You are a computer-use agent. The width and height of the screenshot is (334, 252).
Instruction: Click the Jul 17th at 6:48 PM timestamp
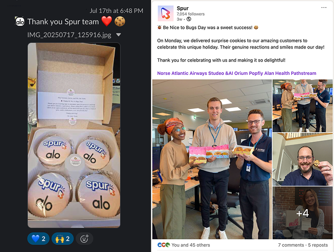116,11
